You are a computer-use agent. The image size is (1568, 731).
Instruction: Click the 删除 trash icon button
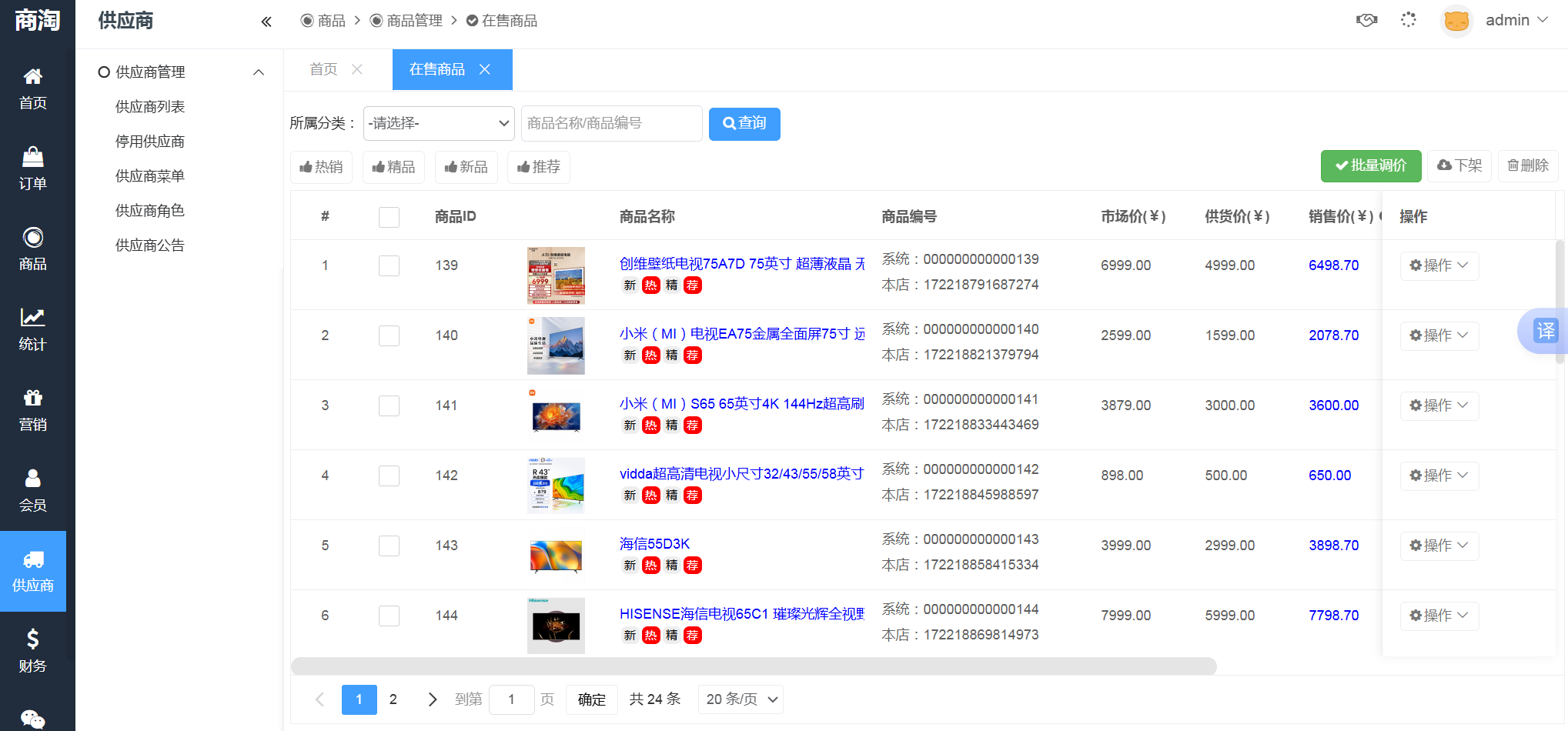coord(1527,165)
